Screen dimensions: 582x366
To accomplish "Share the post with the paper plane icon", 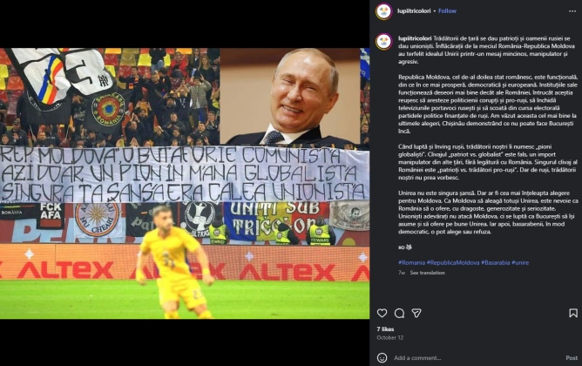I will click(416, 314).
